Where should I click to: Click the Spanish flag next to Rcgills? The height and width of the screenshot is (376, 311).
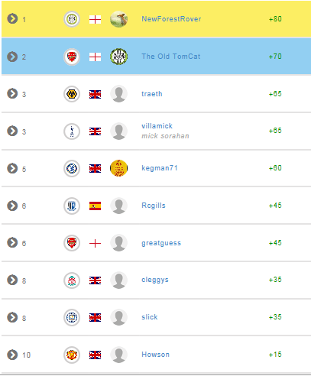95,206
